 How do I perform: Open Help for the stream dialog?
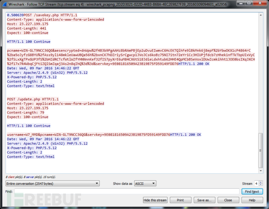(x=252, y=200)
